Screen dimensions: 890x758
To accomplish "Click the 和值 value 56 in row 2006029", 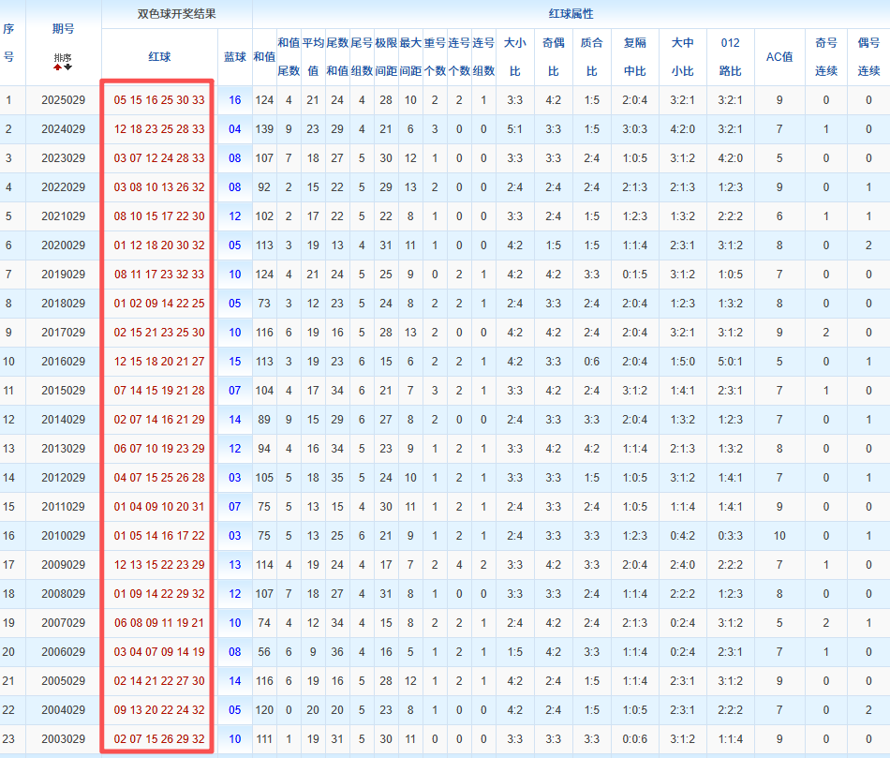I will [x=264, y=652].
